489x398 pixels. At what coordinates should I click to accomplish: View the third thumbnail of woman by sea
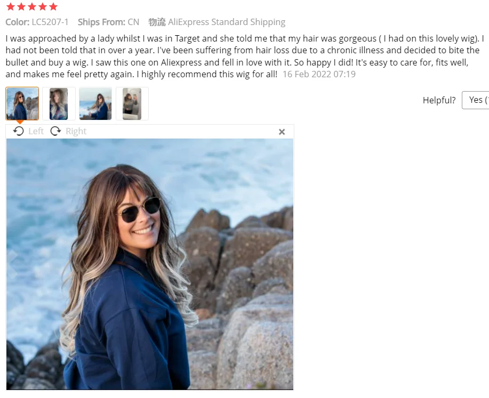coord(95,103)
